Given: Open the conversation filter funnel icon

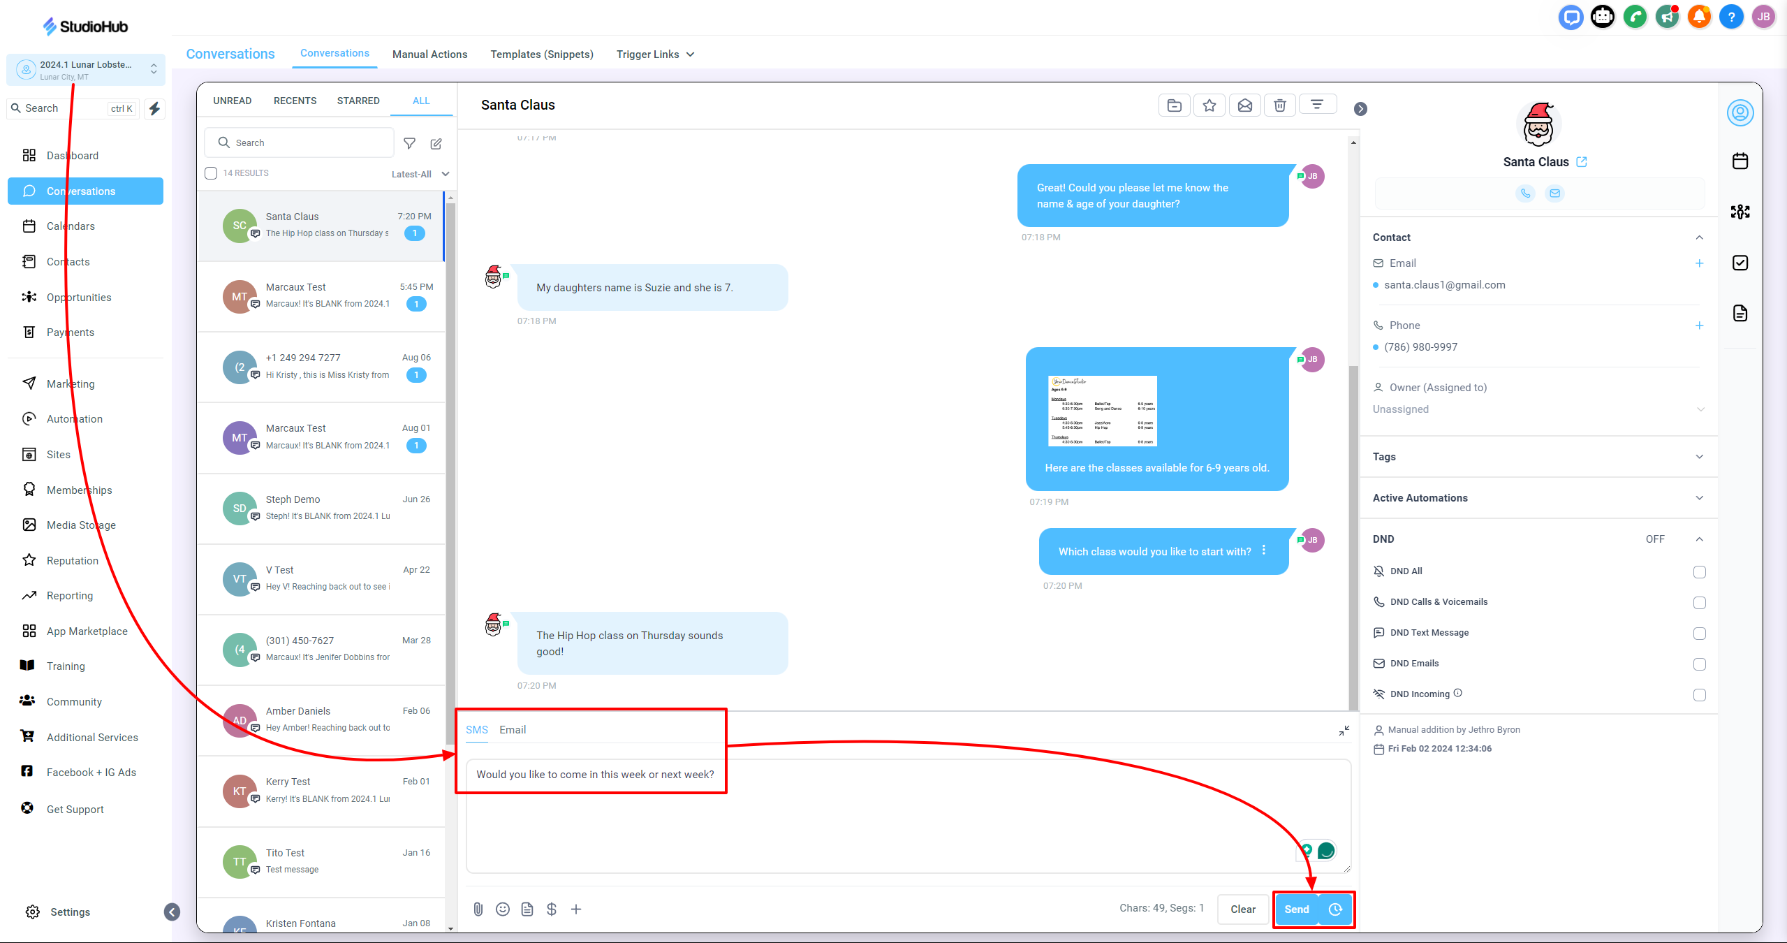Looking at the screenshot, I should (x=410, y=143).
